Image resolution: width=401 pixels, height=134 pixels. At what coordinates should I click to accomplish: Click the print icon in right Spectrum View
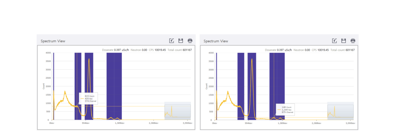353,40
